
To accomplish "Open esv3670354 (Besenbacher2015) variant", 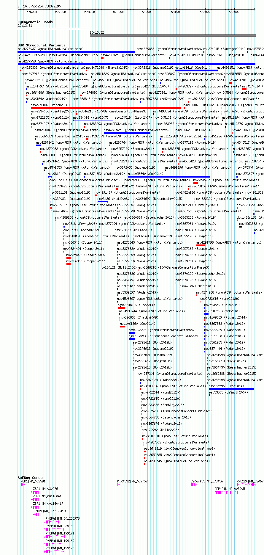I will click(74, 55).
